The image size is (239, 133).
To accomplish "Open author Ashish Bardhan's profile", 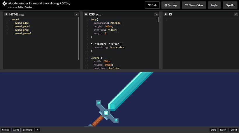I will (25, 7).
